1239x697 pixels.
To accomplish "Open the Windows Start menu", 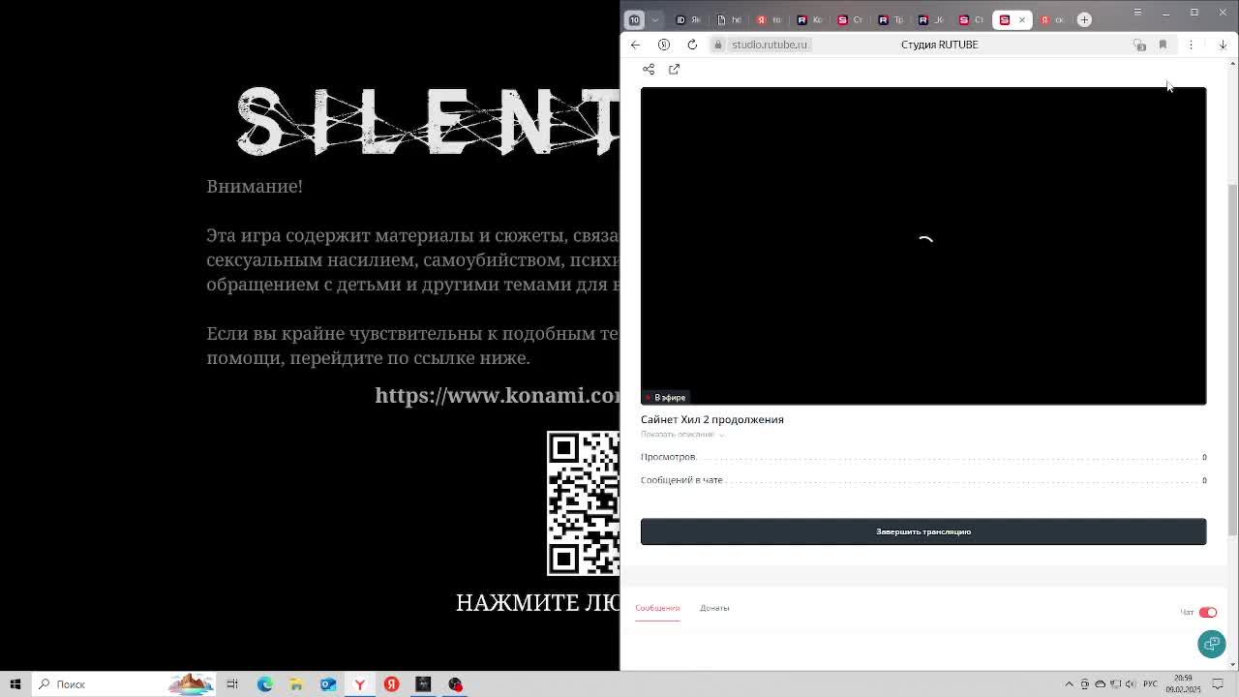I will [x=15, y=684].
